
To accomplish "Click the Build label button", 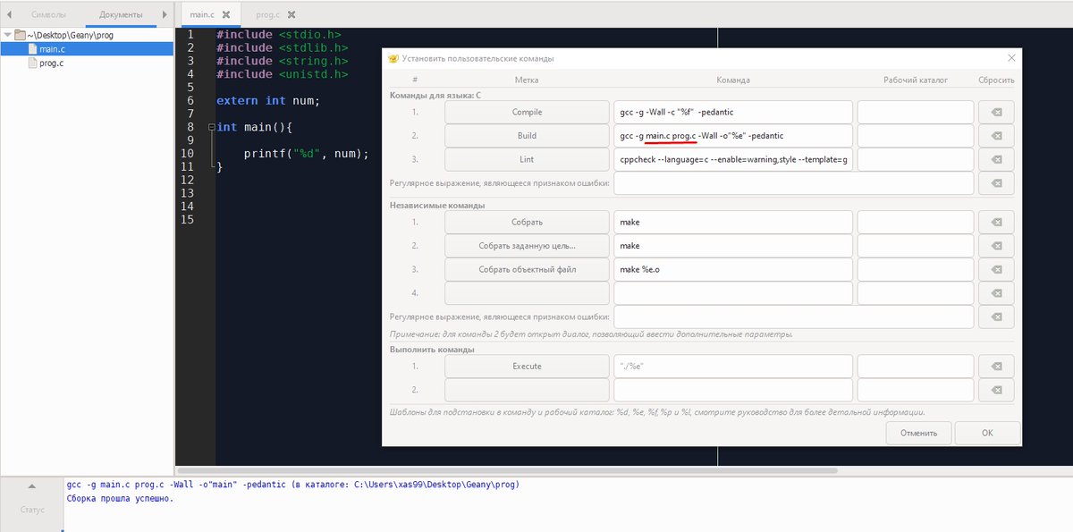I will pos(527,136).
